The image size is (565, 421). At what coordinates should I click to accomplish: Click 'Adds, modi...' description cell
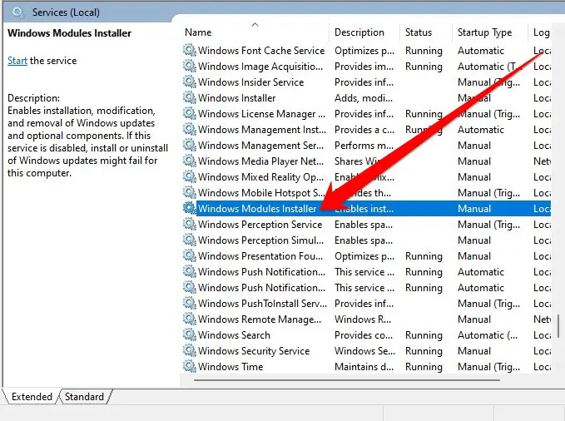tap(364, 98)
